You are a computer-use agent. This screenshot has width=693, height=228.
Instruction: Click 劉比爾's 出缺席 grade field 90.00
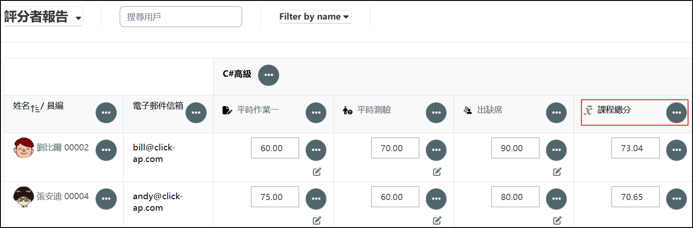515,148
